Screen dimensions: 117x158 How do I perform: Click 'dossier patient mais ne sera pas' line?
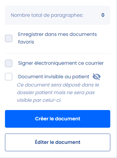point(56,93)
